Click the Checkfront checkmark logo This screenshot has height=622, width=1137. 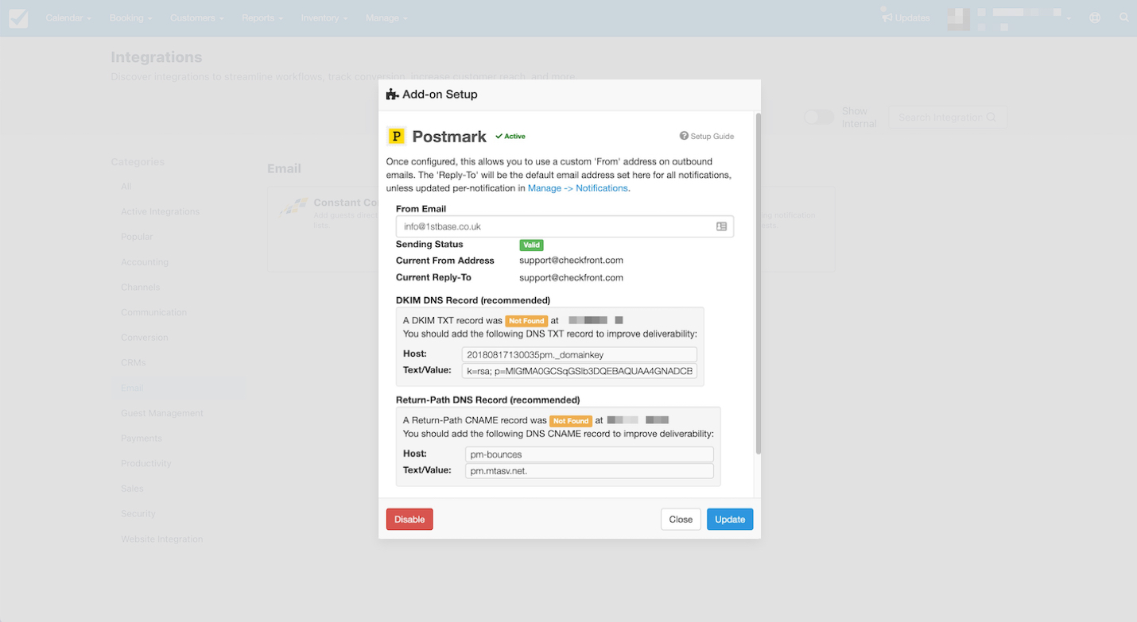pyautogui.click(x=18, y=17)
